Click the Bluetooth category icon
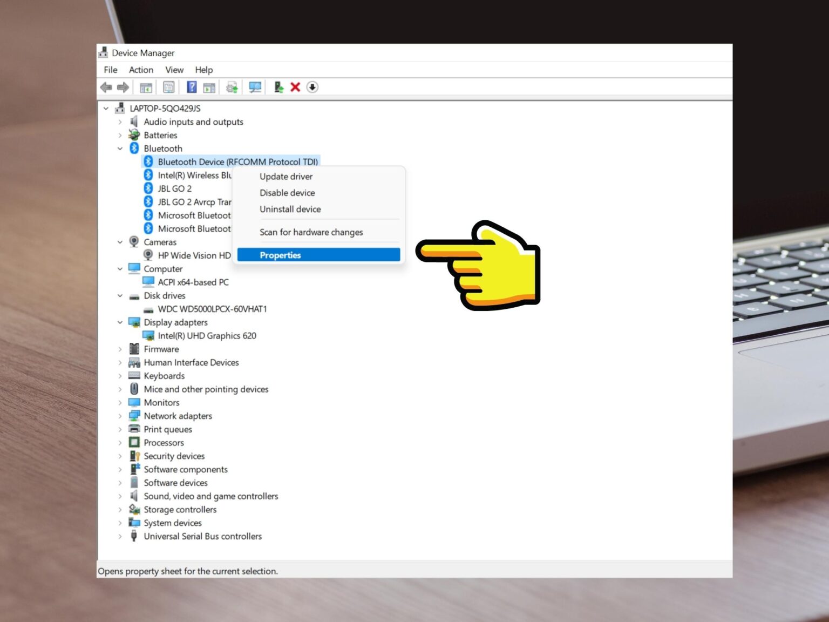 coord(134,148)
